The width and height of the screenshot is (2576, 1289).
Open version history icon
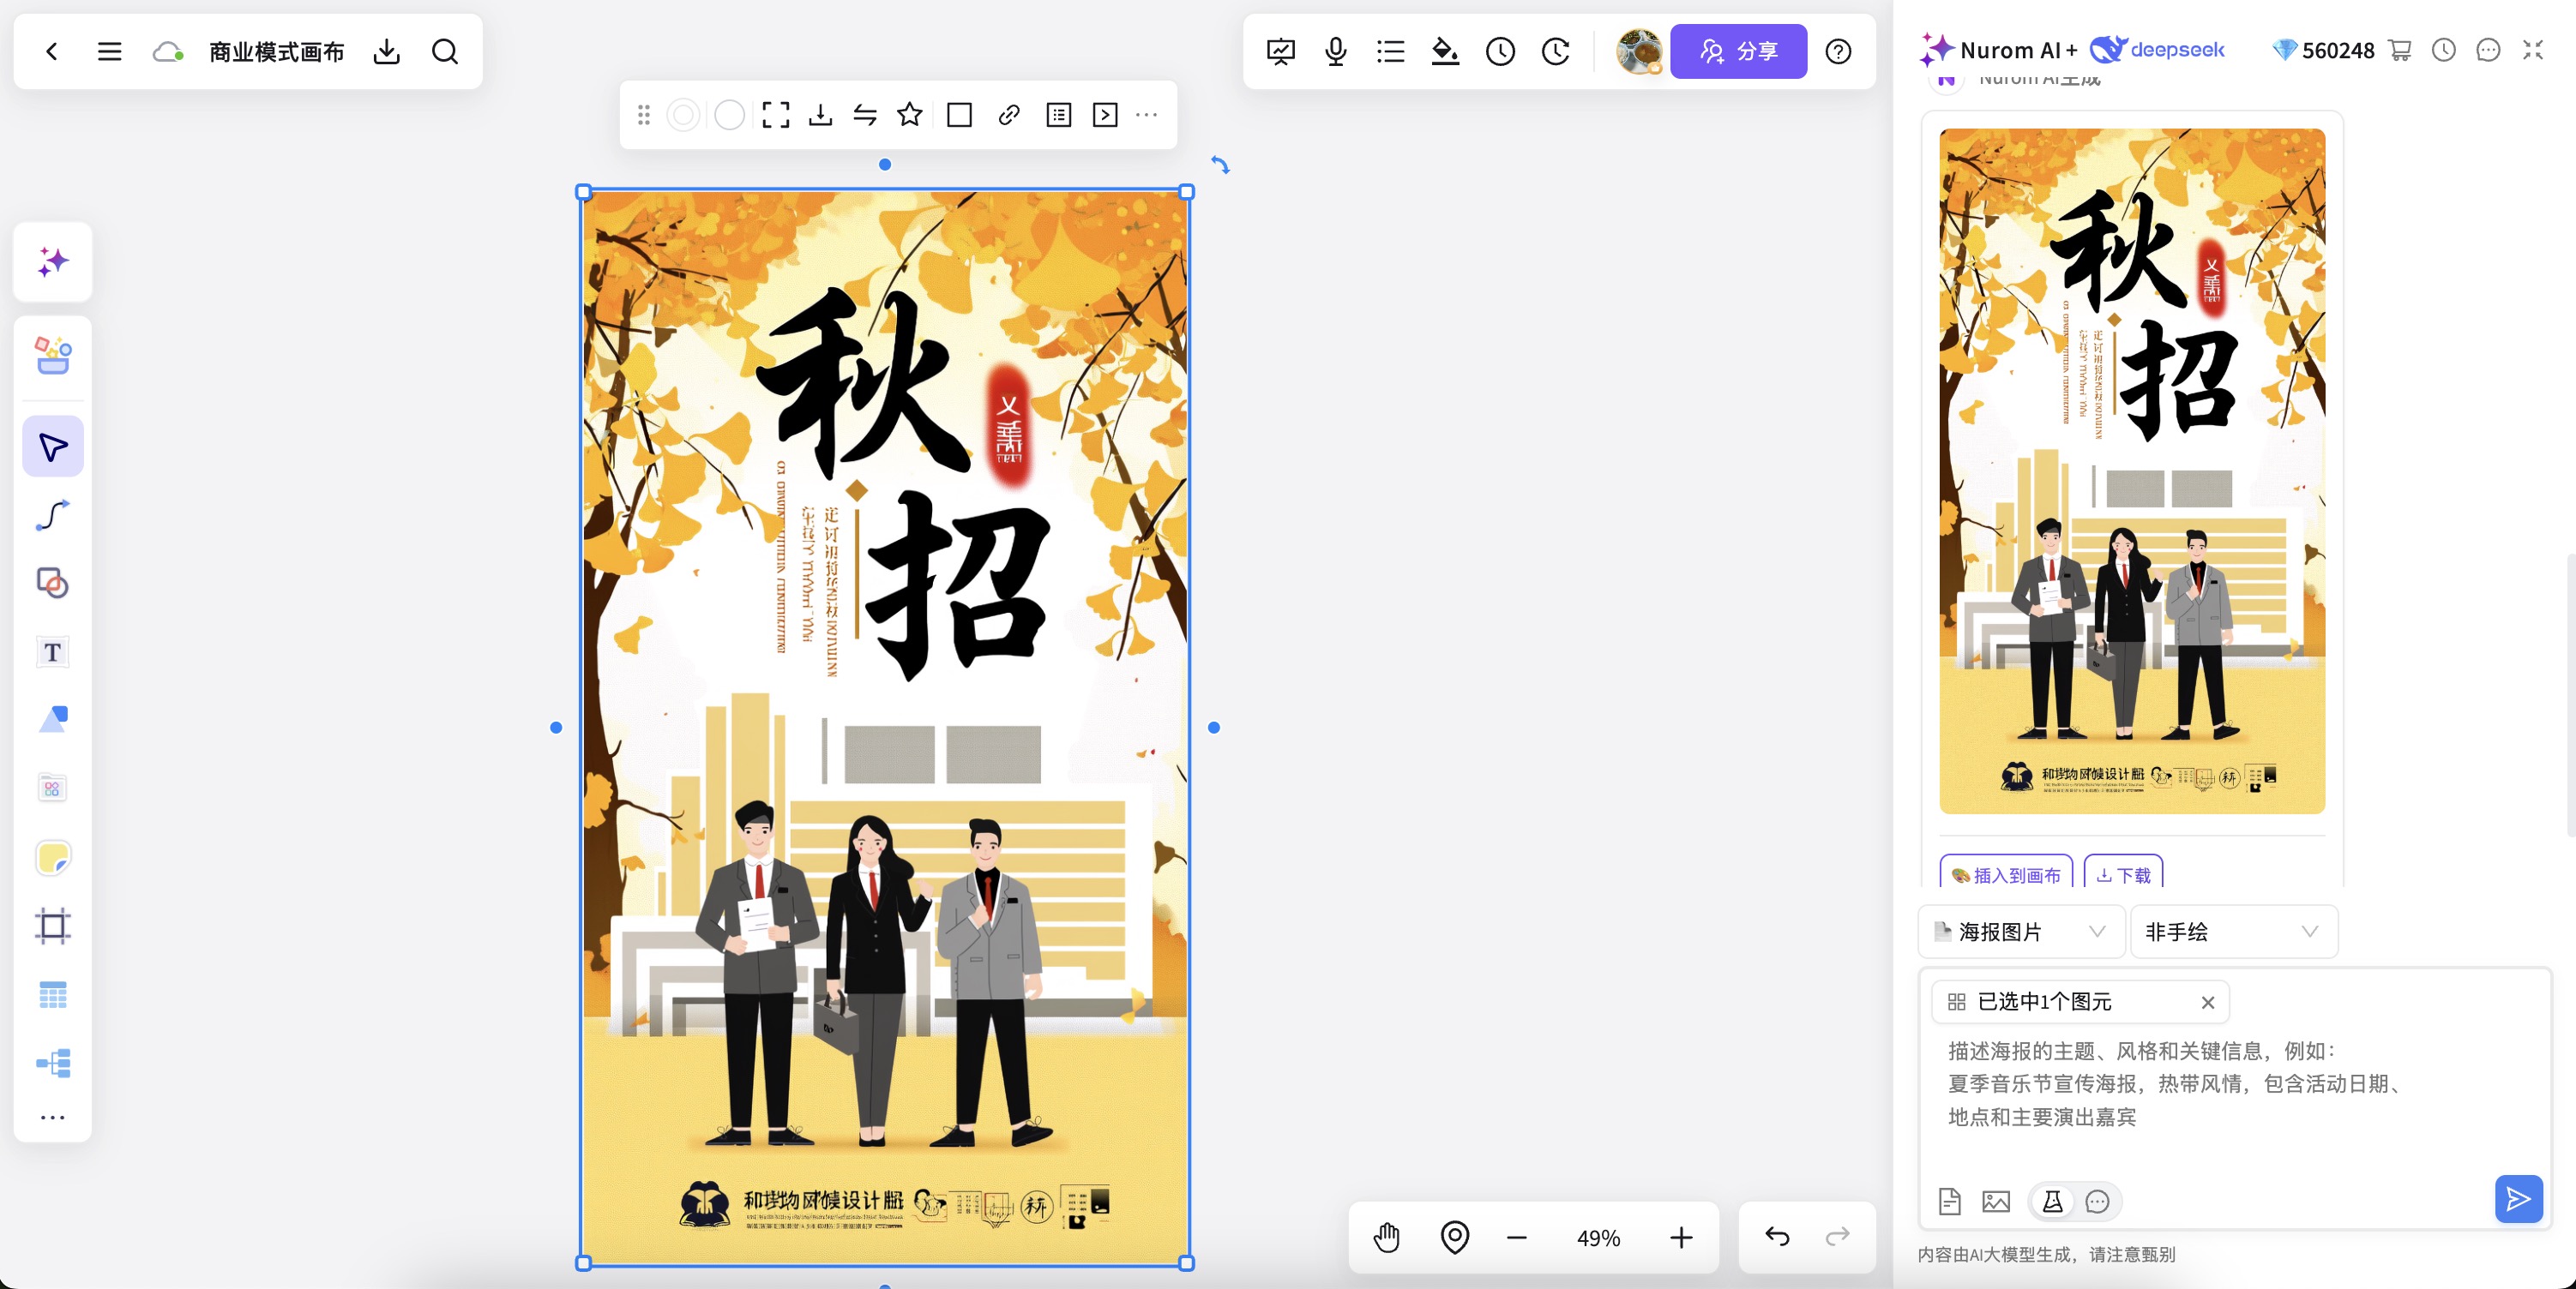(x=1555, y=51)
